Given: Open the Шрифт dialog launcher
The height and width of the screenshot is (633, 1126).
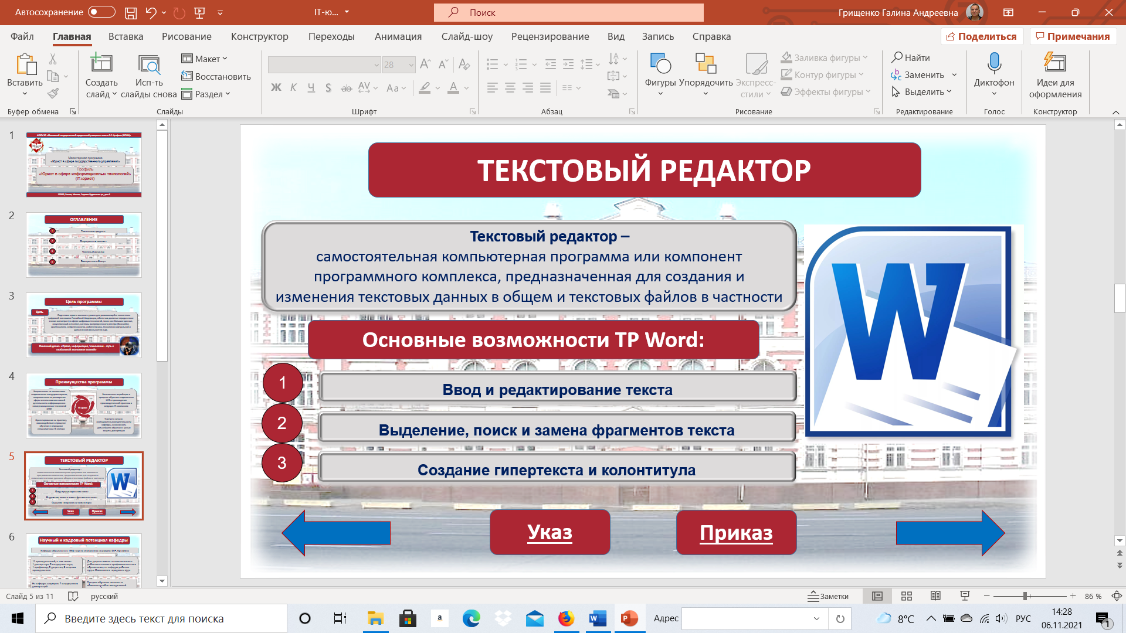Looking at the screenshot, I should [473, 111].
